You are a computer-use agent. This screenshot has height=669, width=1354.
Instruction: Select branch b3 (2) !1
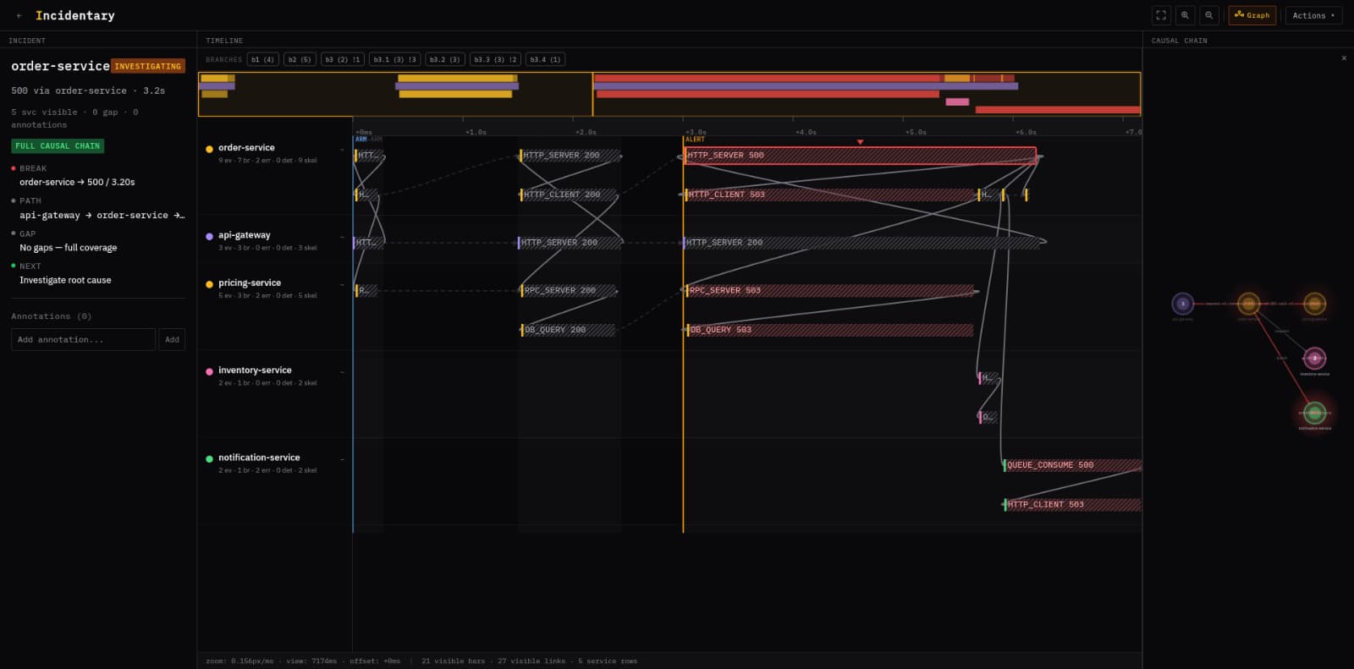pyautogui.click(x=343, y=59)
